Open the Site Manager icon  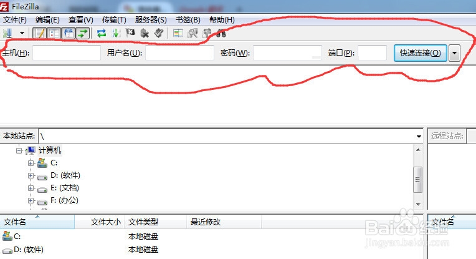tap(7, 33)
